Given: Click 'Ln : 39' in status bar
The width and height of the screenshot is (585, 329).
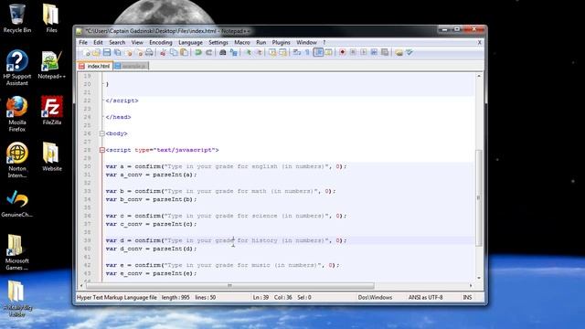Looking at the screenshot, I should 261,297.
